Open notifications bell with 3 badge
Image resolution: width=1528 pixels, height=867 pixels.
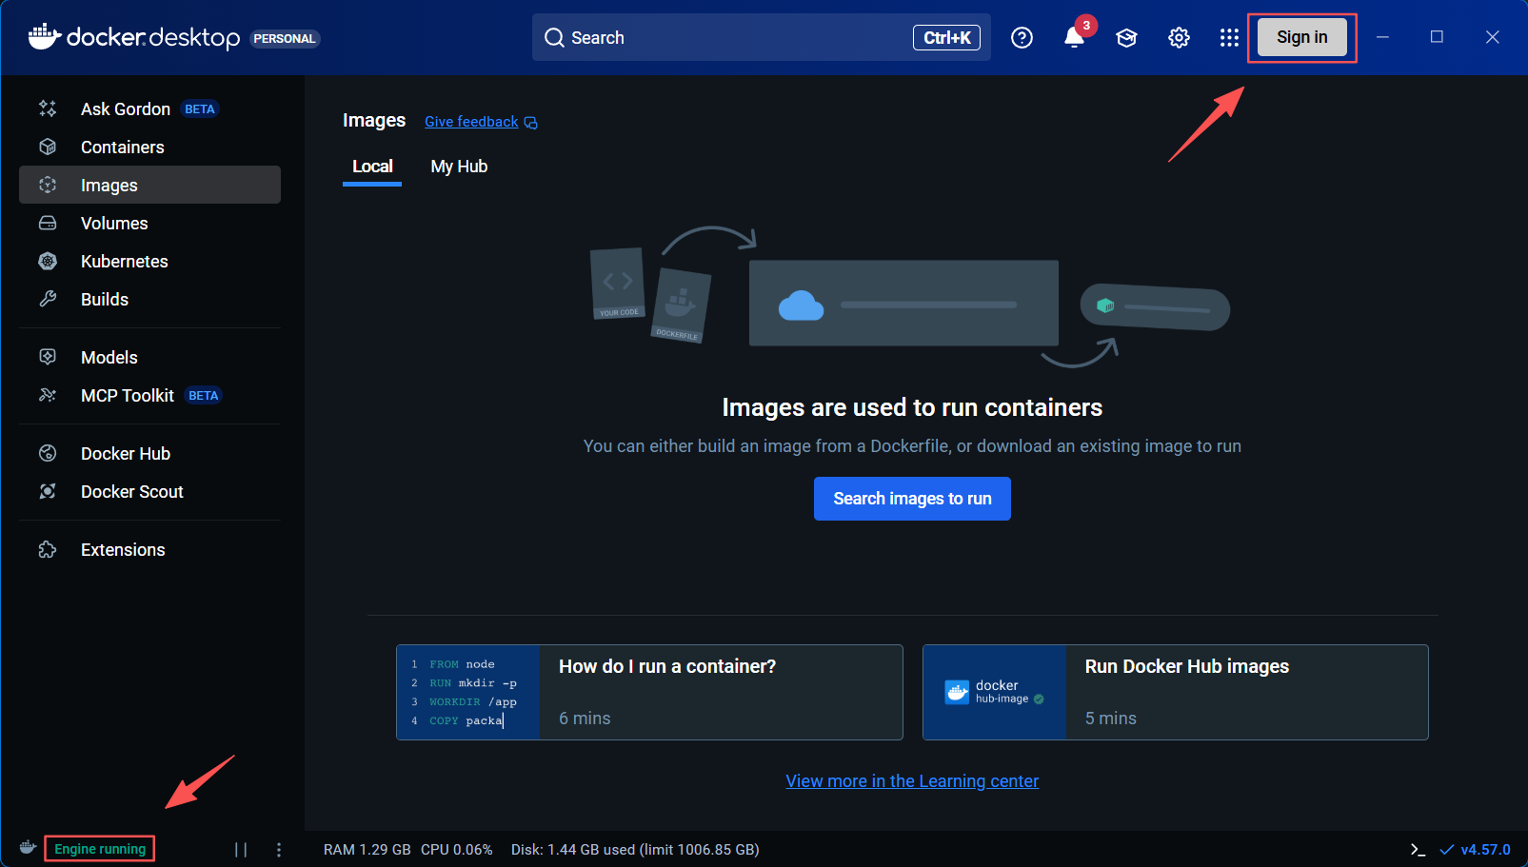[1074, 37]
